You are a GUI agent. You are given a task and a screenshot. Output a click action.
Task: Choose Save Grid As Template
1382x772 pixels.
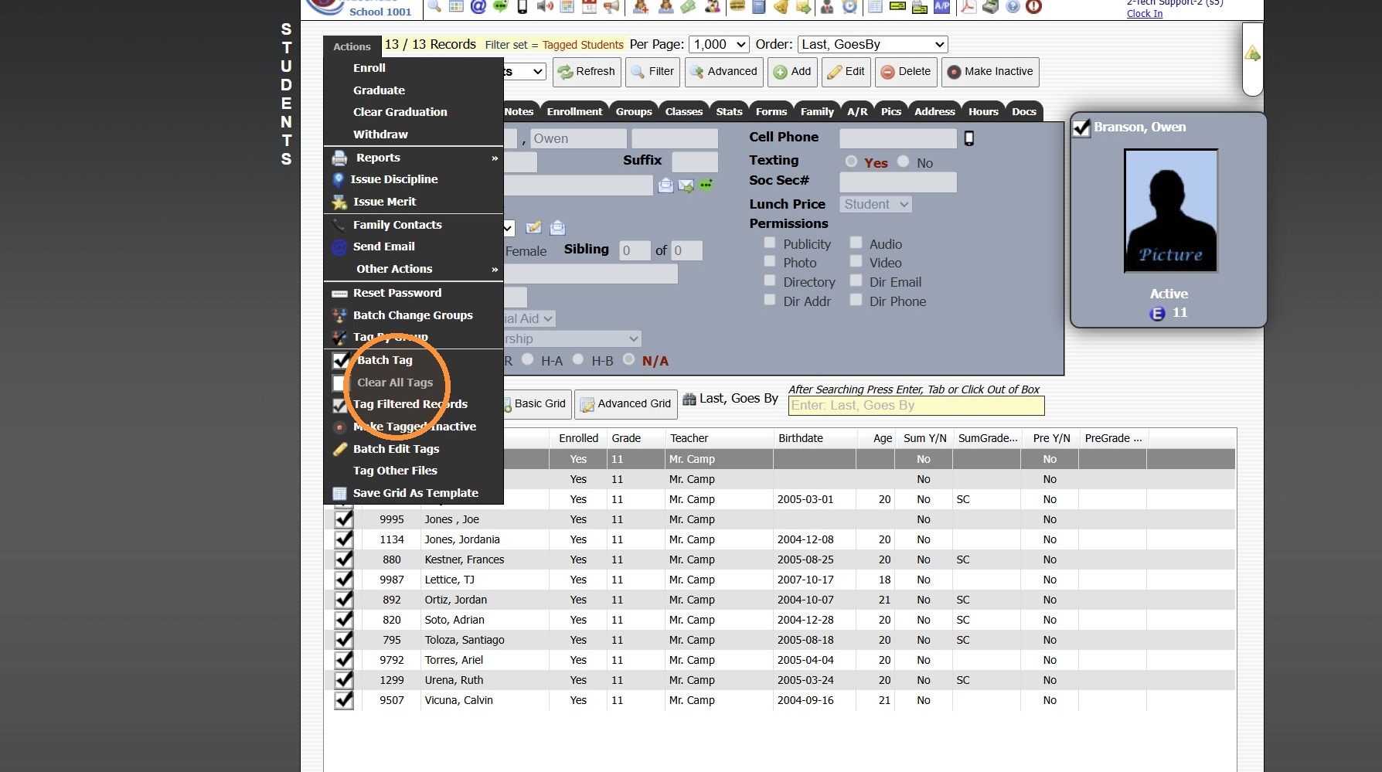[415, 493]
